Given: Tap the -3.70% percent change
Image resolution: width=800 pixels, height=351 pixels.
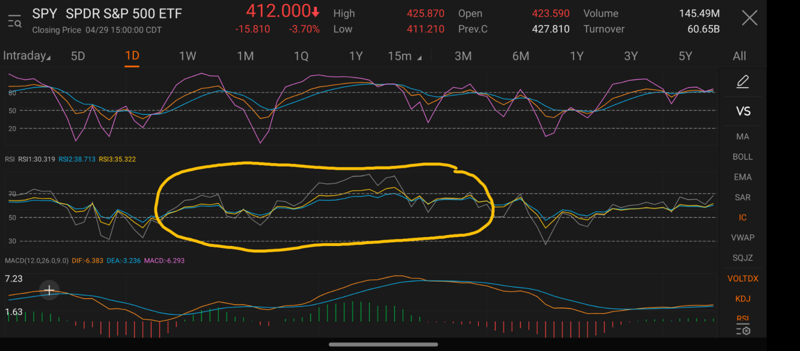Looking at the screenshot, I should point(304,29).
